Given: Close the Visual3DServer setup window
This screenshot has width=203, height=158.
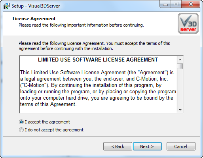Looking at the screenshot, I should tap(191, 4).
